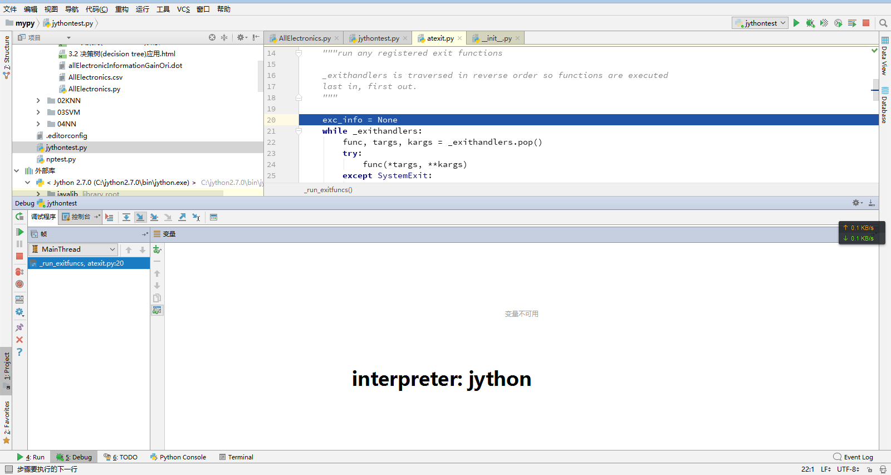This screenshot has height=475, width=891.
Task: Mute breakpoints in debug sidebar
Action: point(19,284)
